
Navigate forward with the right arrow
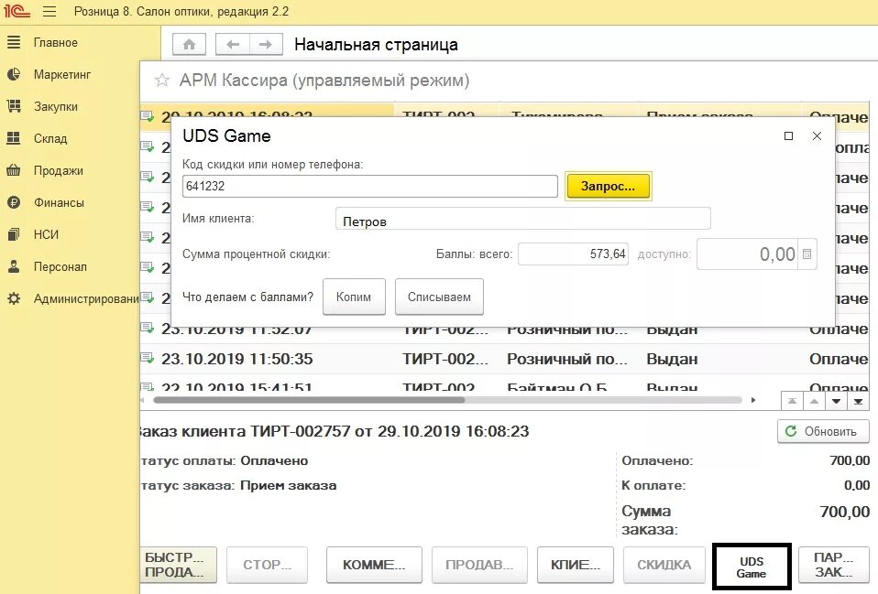(266, 44)
